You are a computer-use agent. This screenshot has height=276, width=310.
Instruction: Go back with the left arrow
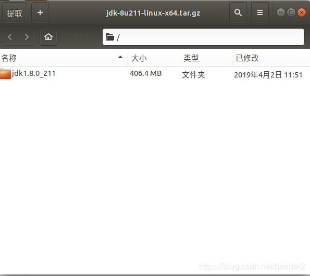tap(10, 37)
